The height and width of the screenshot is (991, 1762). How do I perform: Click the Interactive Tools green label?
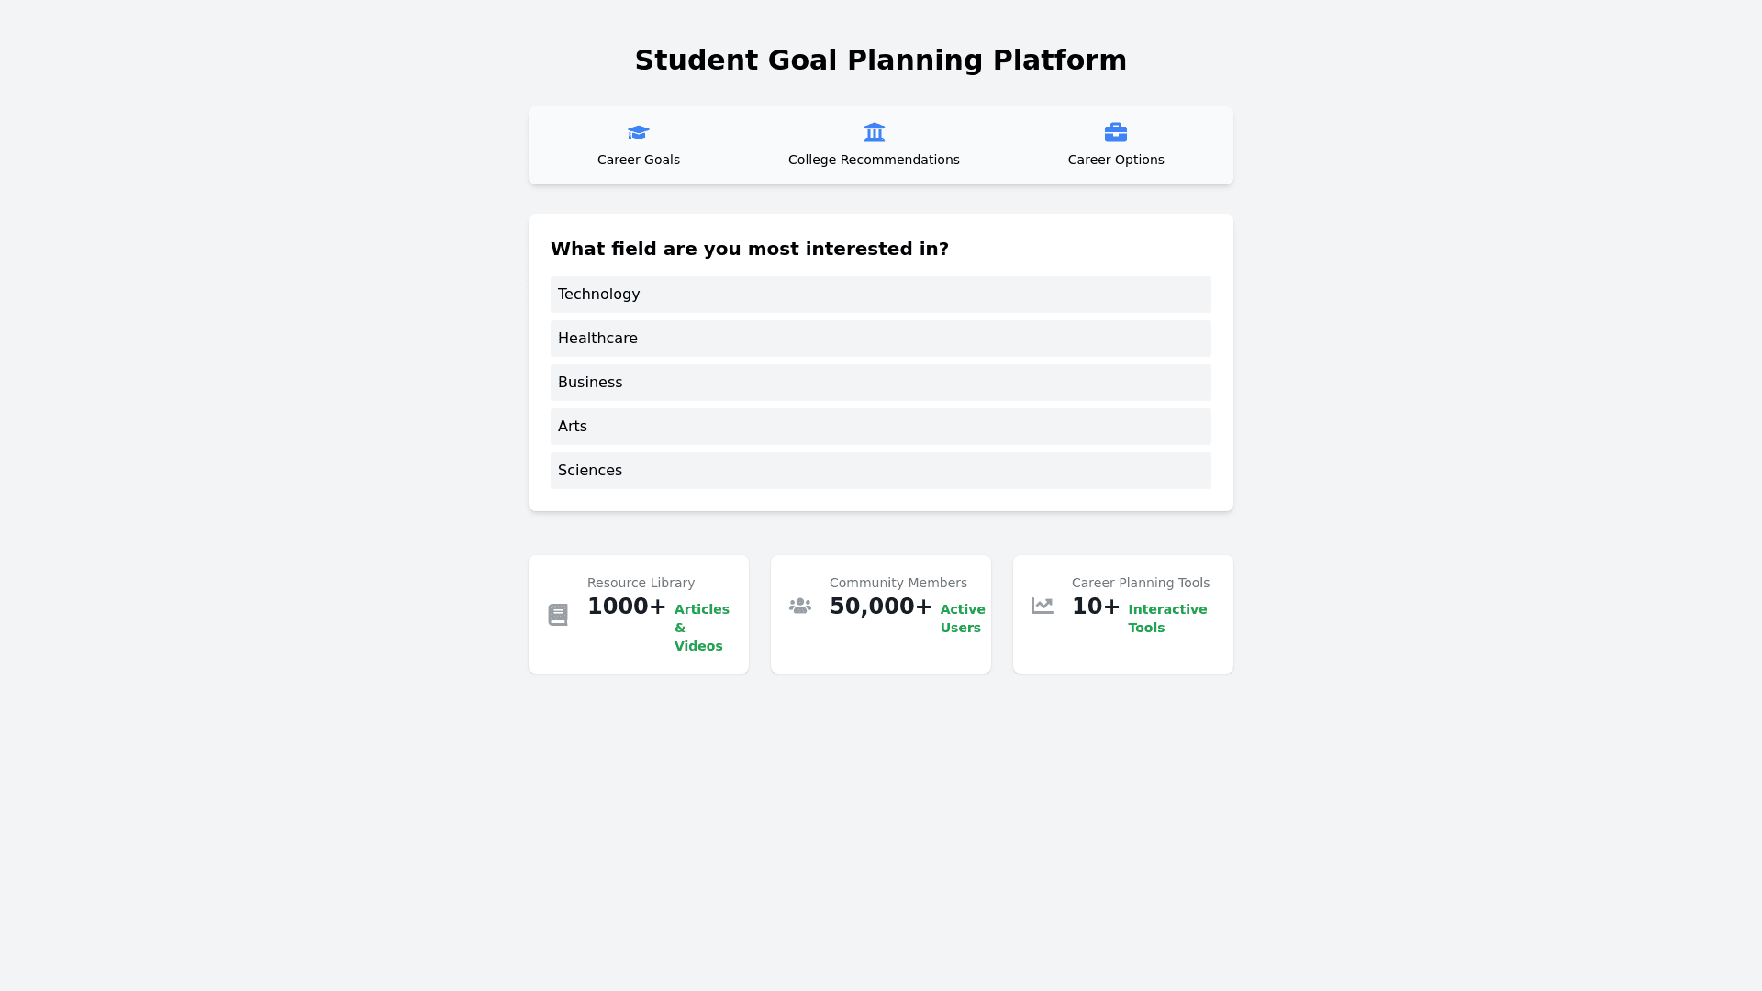(1166, 618)
